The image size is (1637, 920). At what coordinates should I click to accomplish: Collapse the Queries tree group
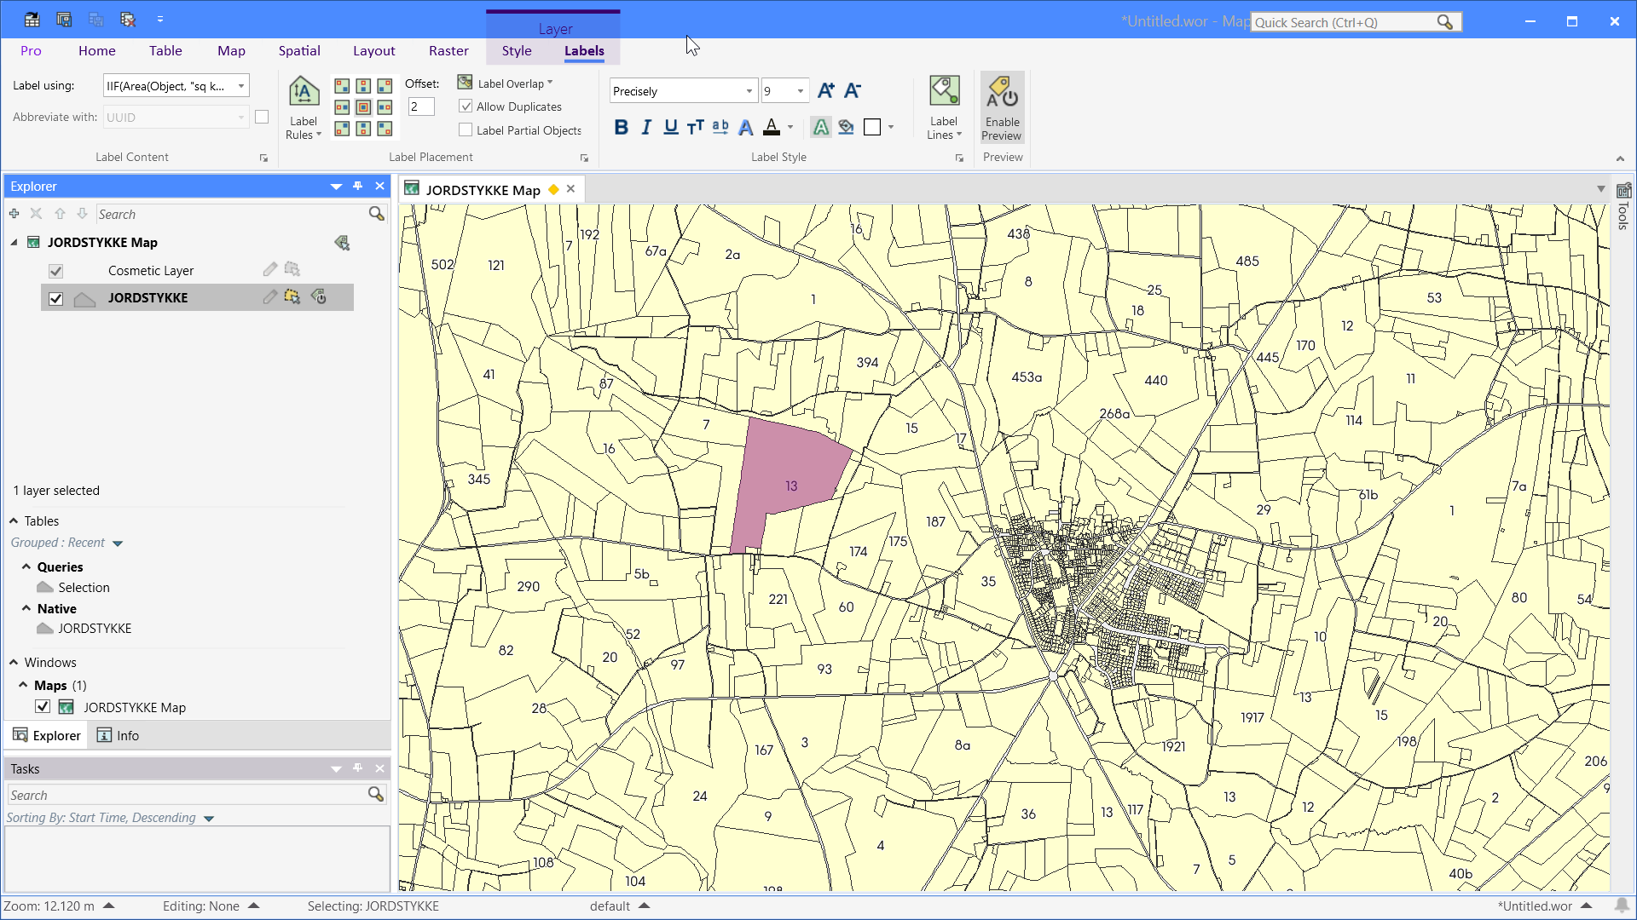[x=26, y=566]
